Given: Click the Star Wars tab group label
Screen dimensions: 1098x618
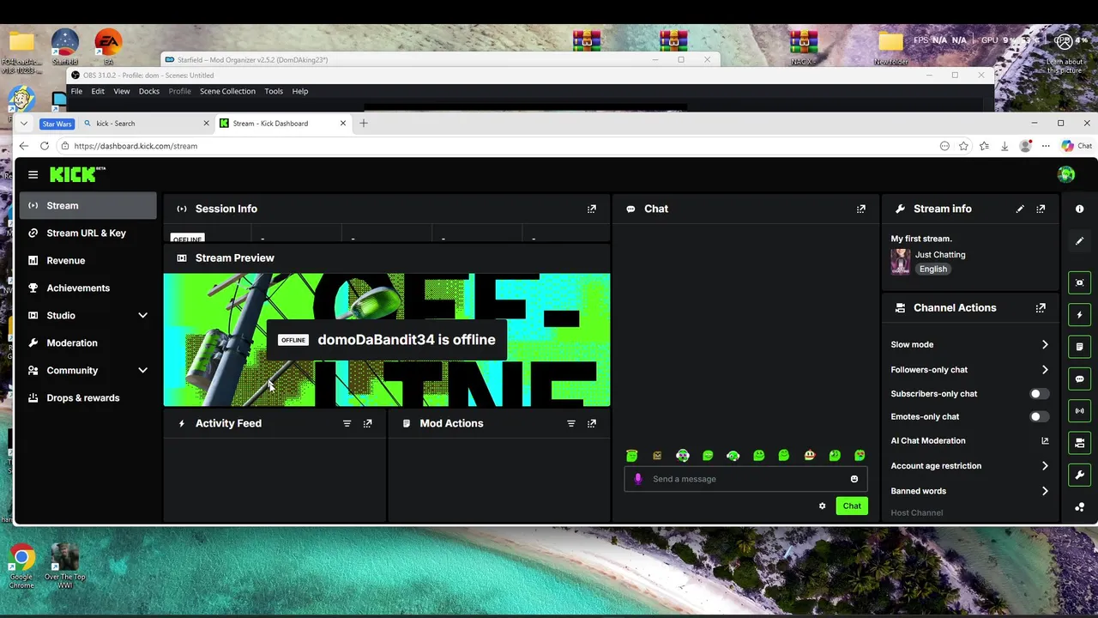Looking at the screenshot, I should pyautogui.click(x=57, y=124).
